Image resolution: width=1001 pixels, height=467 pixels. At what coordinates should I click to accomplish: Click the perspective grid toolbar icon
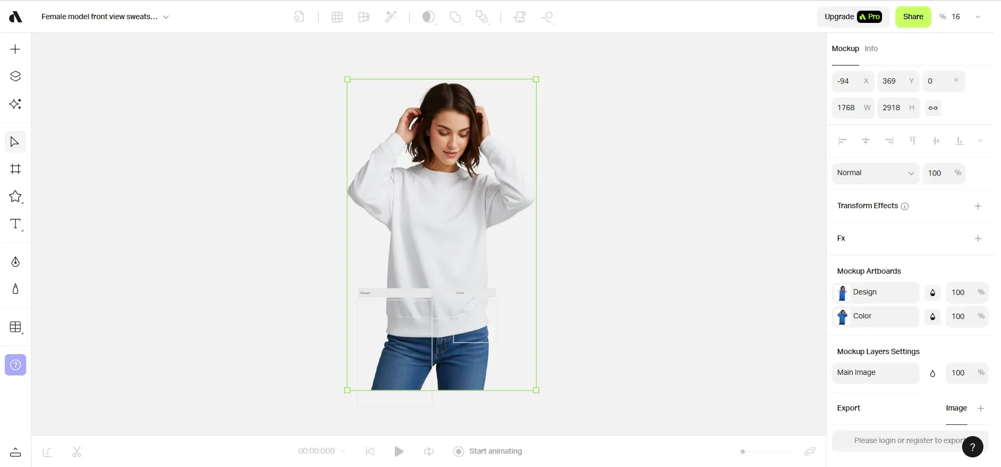364,17
